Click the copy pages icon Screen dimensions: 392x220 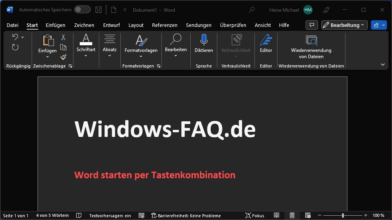[63, 47]
